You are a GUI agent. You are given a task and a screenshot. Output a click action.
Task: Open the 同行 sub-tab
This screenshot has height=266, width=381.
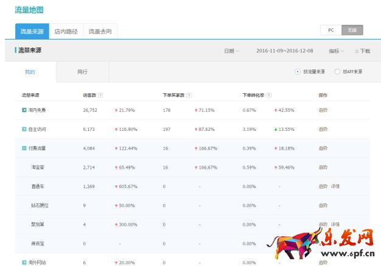tap(82, 72)
